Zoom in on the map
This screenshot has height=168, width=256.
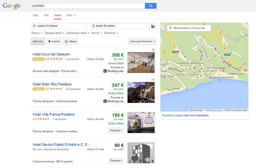[x=163, y=26]
